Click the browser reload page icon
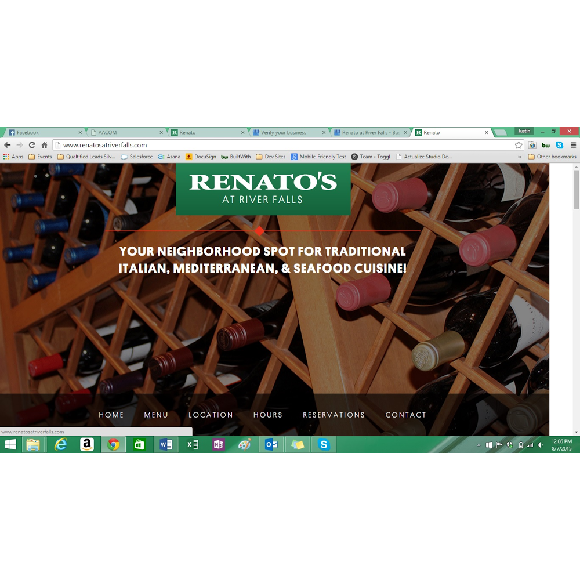The width and height of the screenshot is (580, 580). pyautogui.click(x=32, y=145)
